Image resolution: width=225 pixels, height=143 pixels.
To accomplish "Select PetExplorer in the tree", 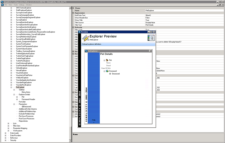I will pyautogui.click(x=20, y=87).
